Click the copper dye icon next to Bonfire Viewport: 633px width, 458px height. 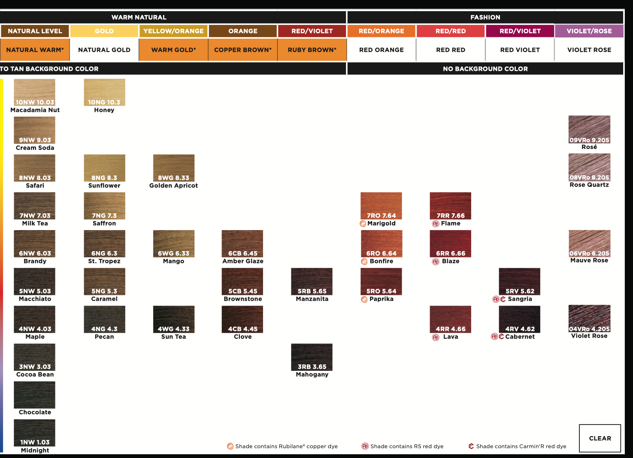[364, 261]
